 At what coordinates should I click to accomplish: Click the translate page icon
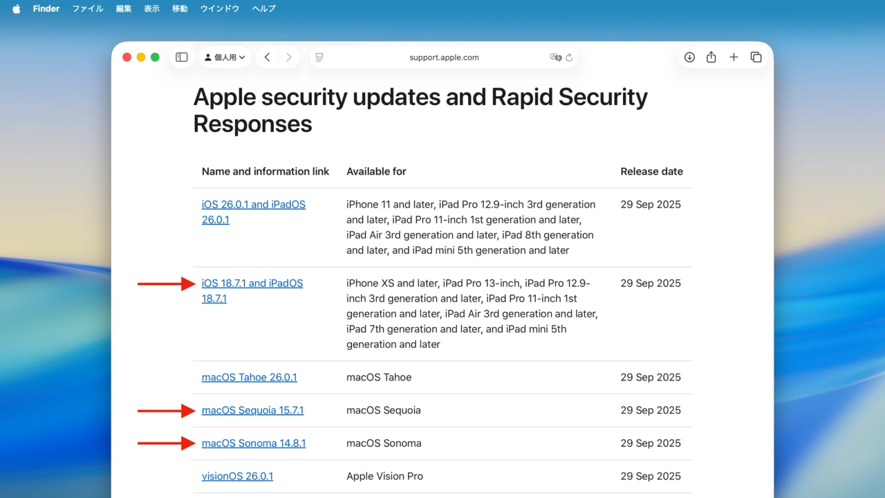pyautogui.click(x=555, y=57)
